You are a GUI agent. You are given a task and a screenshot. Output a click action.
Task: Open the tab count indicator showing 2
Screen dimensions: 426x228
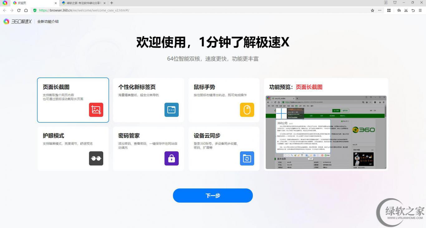click(x=386, y=3)
